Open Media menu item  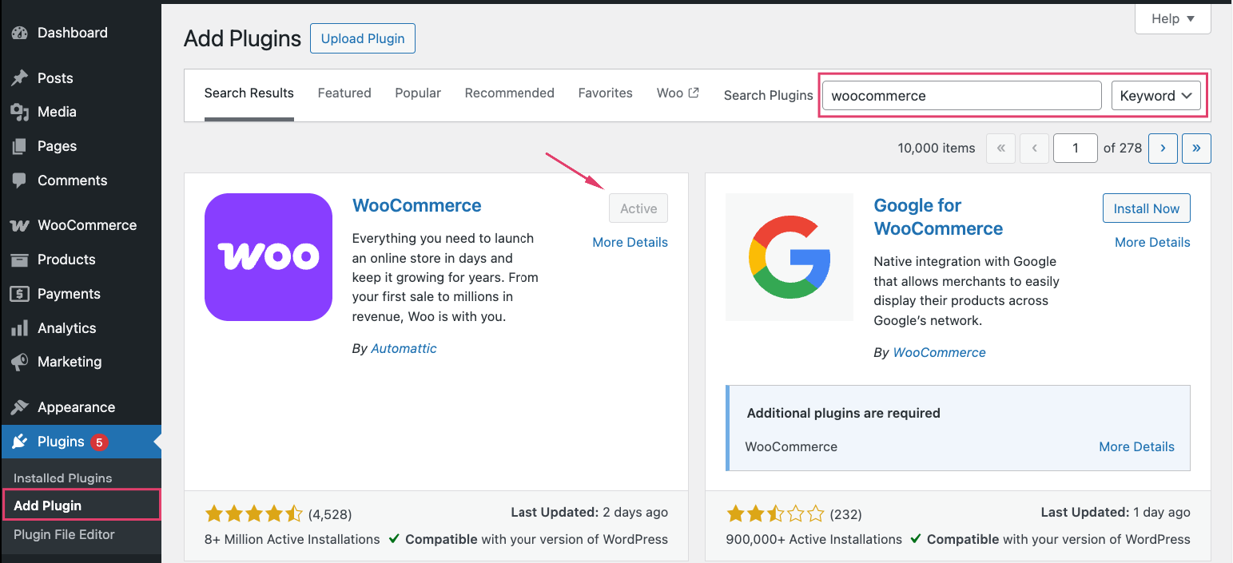click(x=81, y=112)
